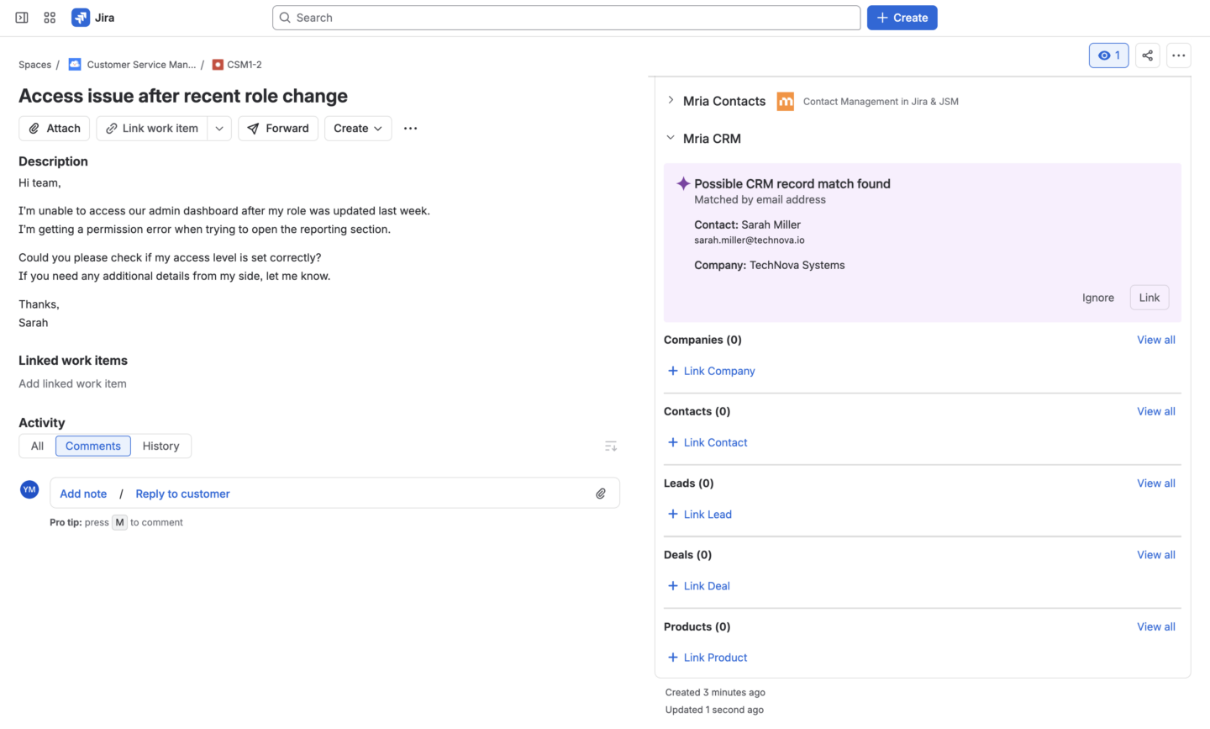Click the Created 3 minutes ago timestamp
1210x729 pixels.
click(x=715, y=693)
